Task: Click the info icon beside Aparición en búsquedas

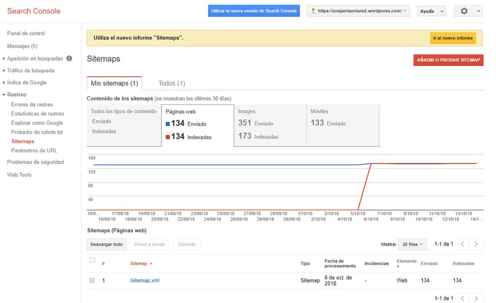Action: click(x=69, y=59)
